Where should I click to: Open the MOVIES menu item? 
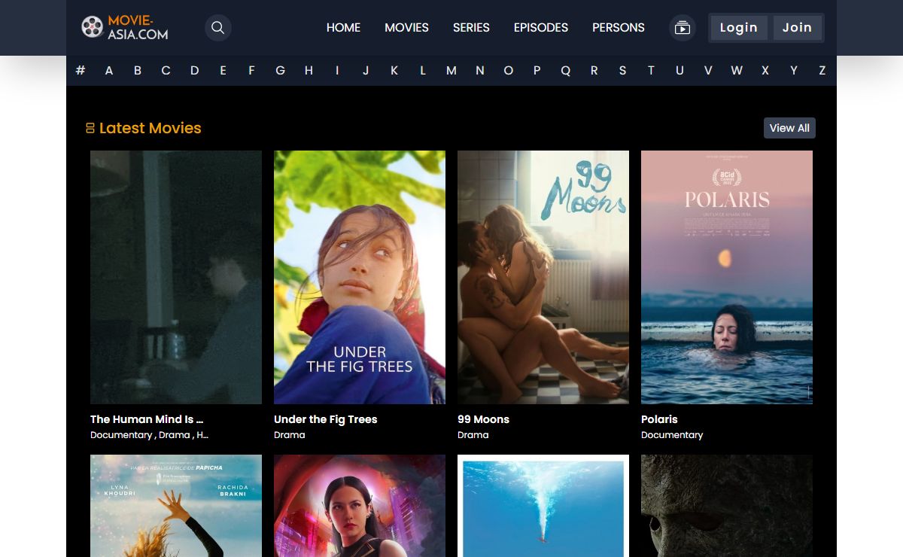pos(406,28)
